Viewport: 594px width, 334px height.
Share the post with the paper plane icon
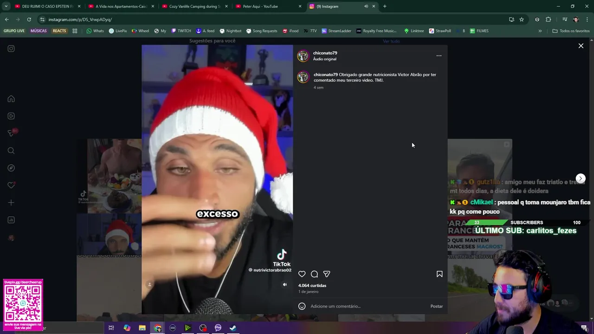[327, 274]
